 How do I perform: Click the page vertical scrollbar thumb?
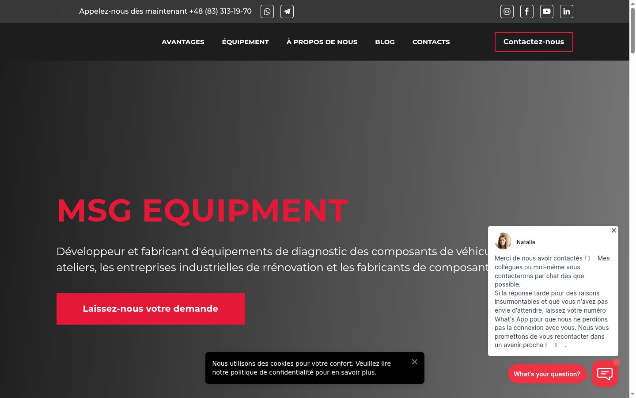[632, 30]
